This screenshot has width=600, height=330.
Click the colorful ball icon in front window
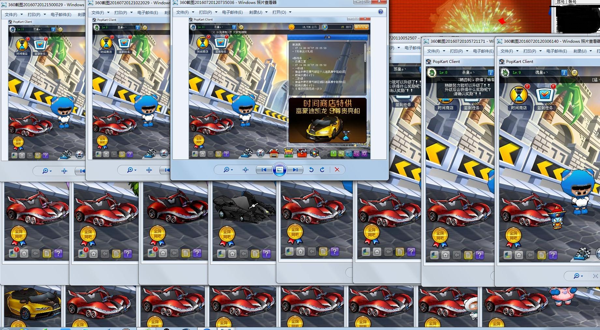coord(315,153)
